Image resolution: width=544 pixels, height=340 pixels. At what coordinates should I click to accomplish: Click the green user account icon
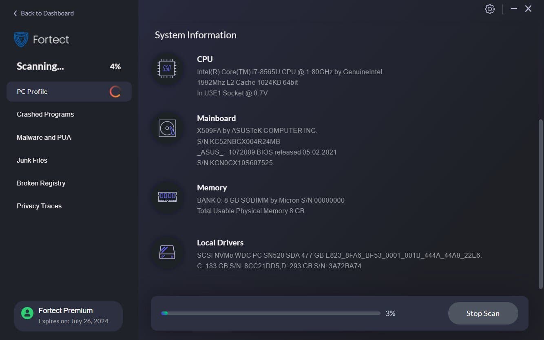pos(27,313)
